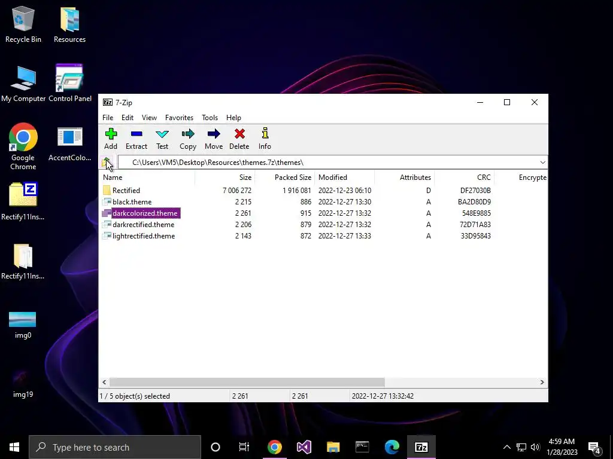This screenshot has height=459, width=613.
Task: Click modified date 2022-12-27 13:33
Action: [x=344, y=235]
